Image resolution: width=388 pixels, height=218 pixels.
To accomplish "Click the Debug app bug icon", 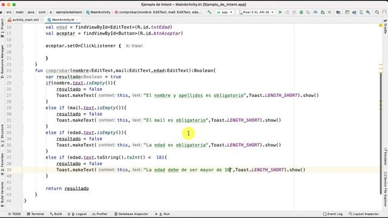I will [x=301, y=12].
